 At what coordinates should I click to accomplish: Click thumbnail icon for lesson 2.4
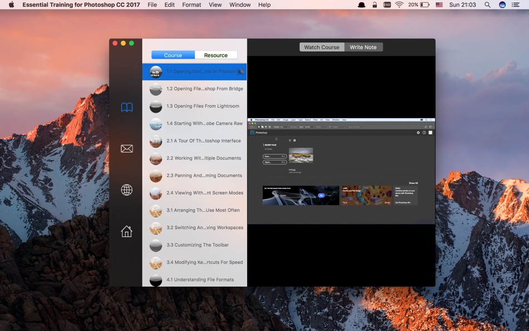(x=155, y=193)
